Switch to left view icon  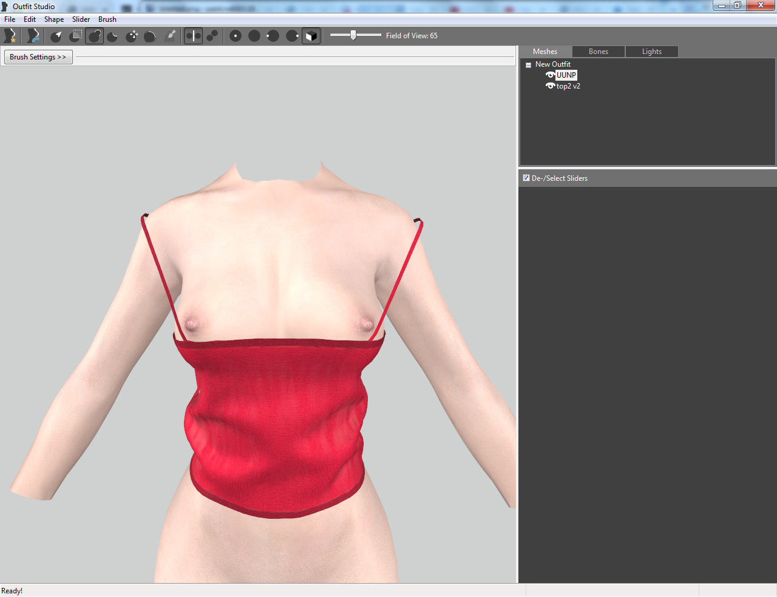(273, 36)
